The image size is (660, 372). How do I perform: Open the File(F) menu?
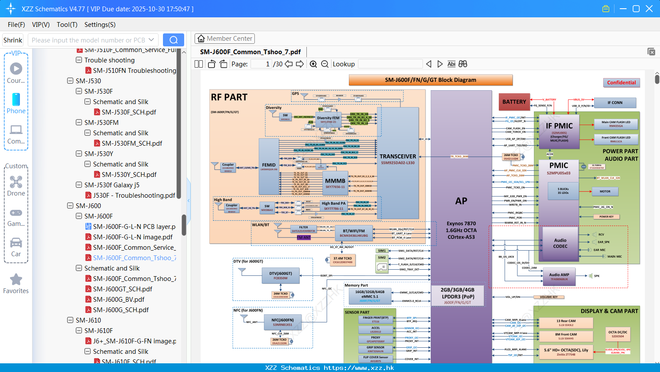point(16,24)
